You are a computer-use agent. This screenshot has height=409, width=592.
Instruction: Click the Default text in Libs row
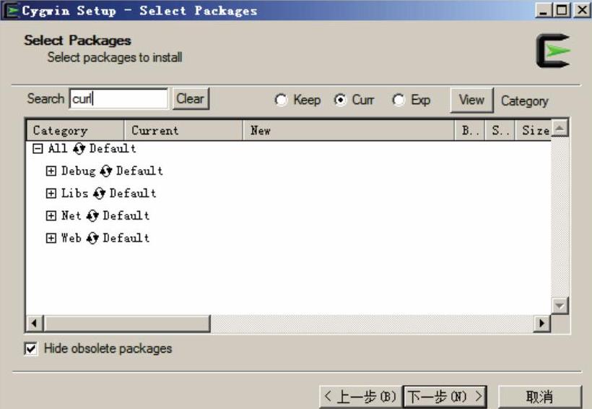tap(133, 193)
